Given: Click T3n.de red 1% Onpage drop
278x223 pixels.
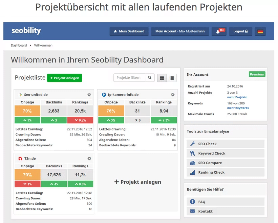Looking at the screenshot, I should [27, 184].
